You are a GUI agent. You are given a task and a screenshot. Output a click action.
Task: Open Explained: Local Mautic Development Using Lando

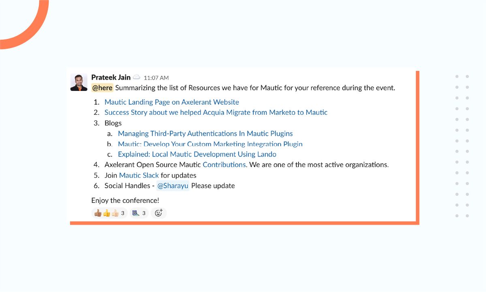[x=197, y=154]
